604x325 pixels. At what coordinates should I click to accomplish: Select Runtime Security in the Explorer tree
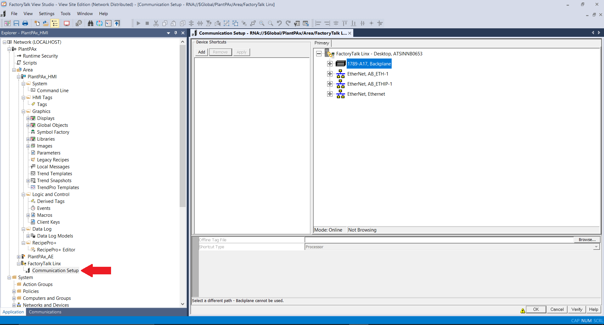[x=40, y=56]
